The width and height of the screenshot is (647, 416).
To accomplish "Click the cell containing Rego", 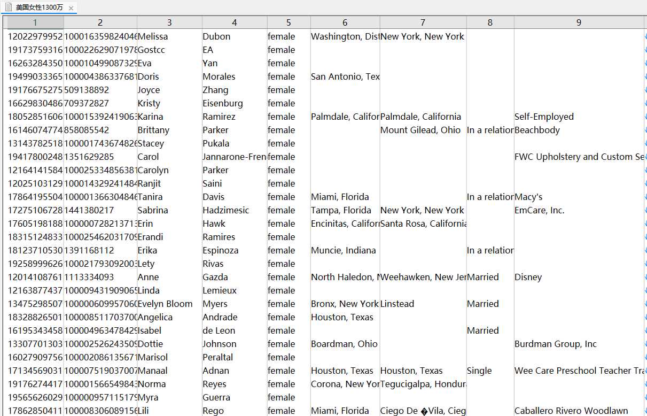I will point(235,411).
